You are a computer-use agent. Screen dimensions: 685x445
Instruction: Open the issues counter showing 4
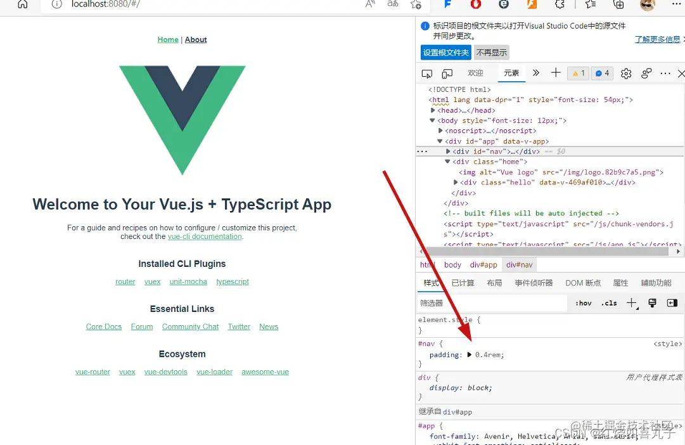coord(602,74)
